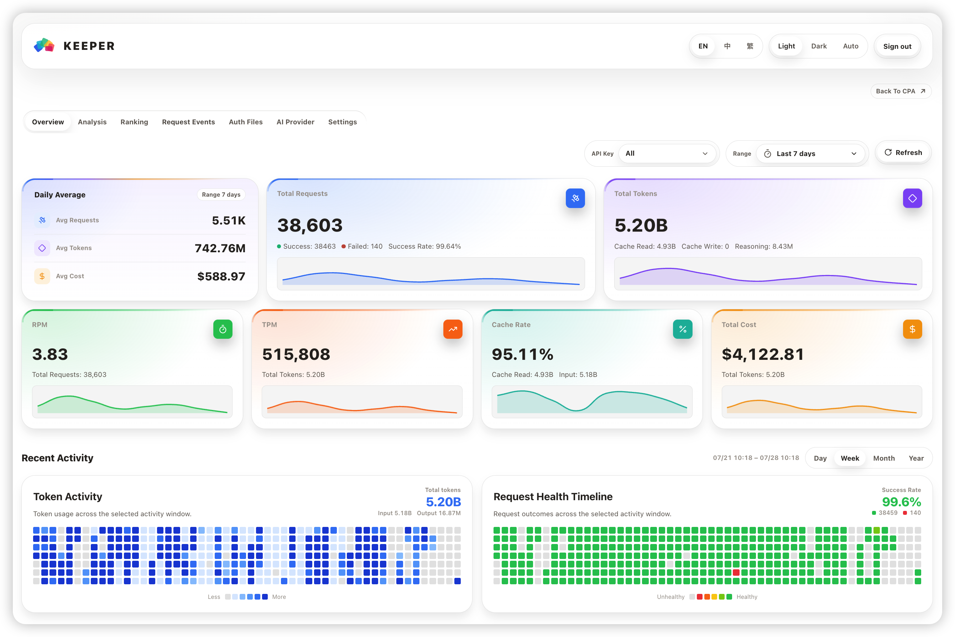Click the Avg Requests row icon
This screenshot has width=955, height=637.
tap(42, 220)
